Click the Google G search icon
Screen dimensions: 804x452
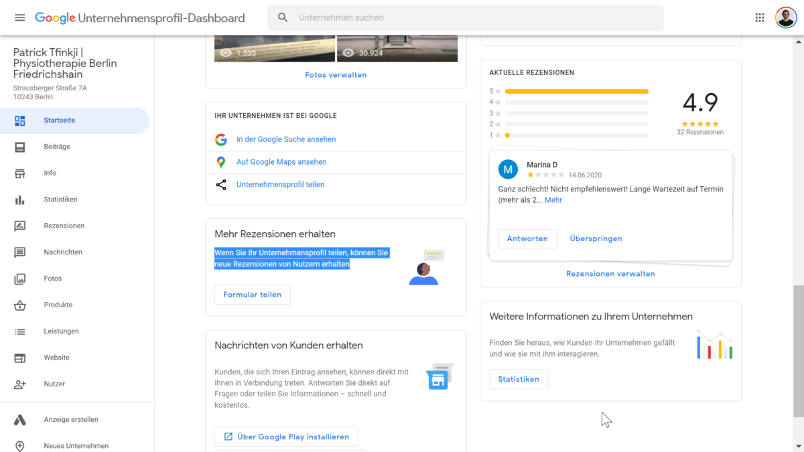click(x=221, y=139)
